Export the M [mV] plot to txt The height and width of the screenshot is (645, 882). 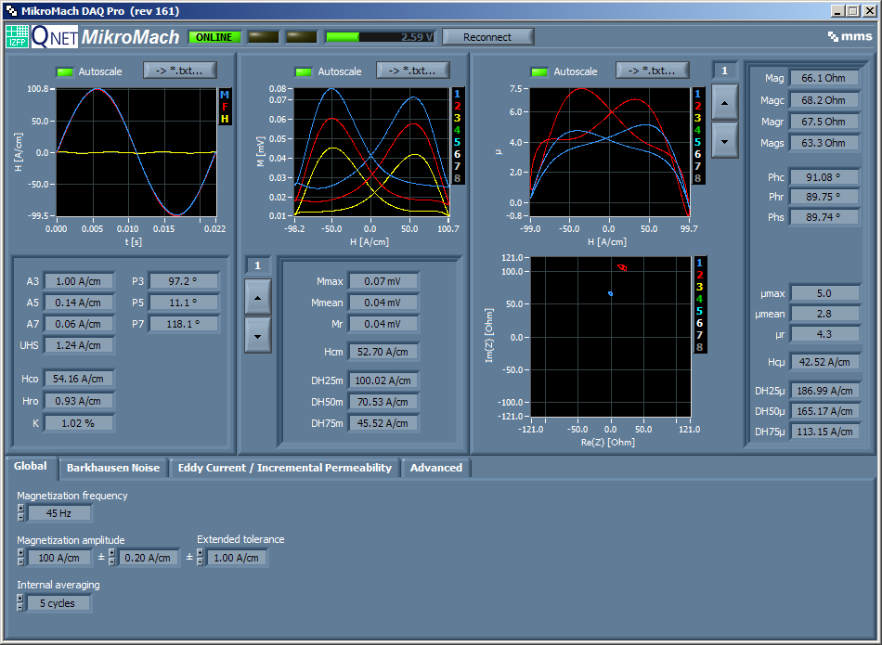tap(413, 71)
